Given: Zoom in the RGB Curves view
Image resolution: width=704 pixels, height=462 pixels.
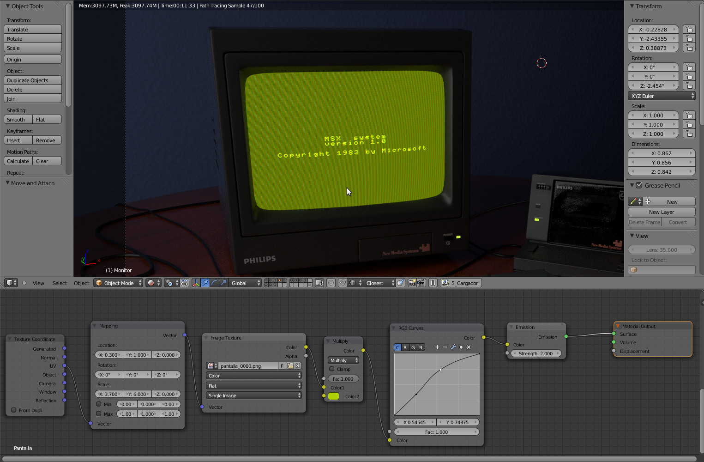Looking at the screenshot, I should (437, 347).
